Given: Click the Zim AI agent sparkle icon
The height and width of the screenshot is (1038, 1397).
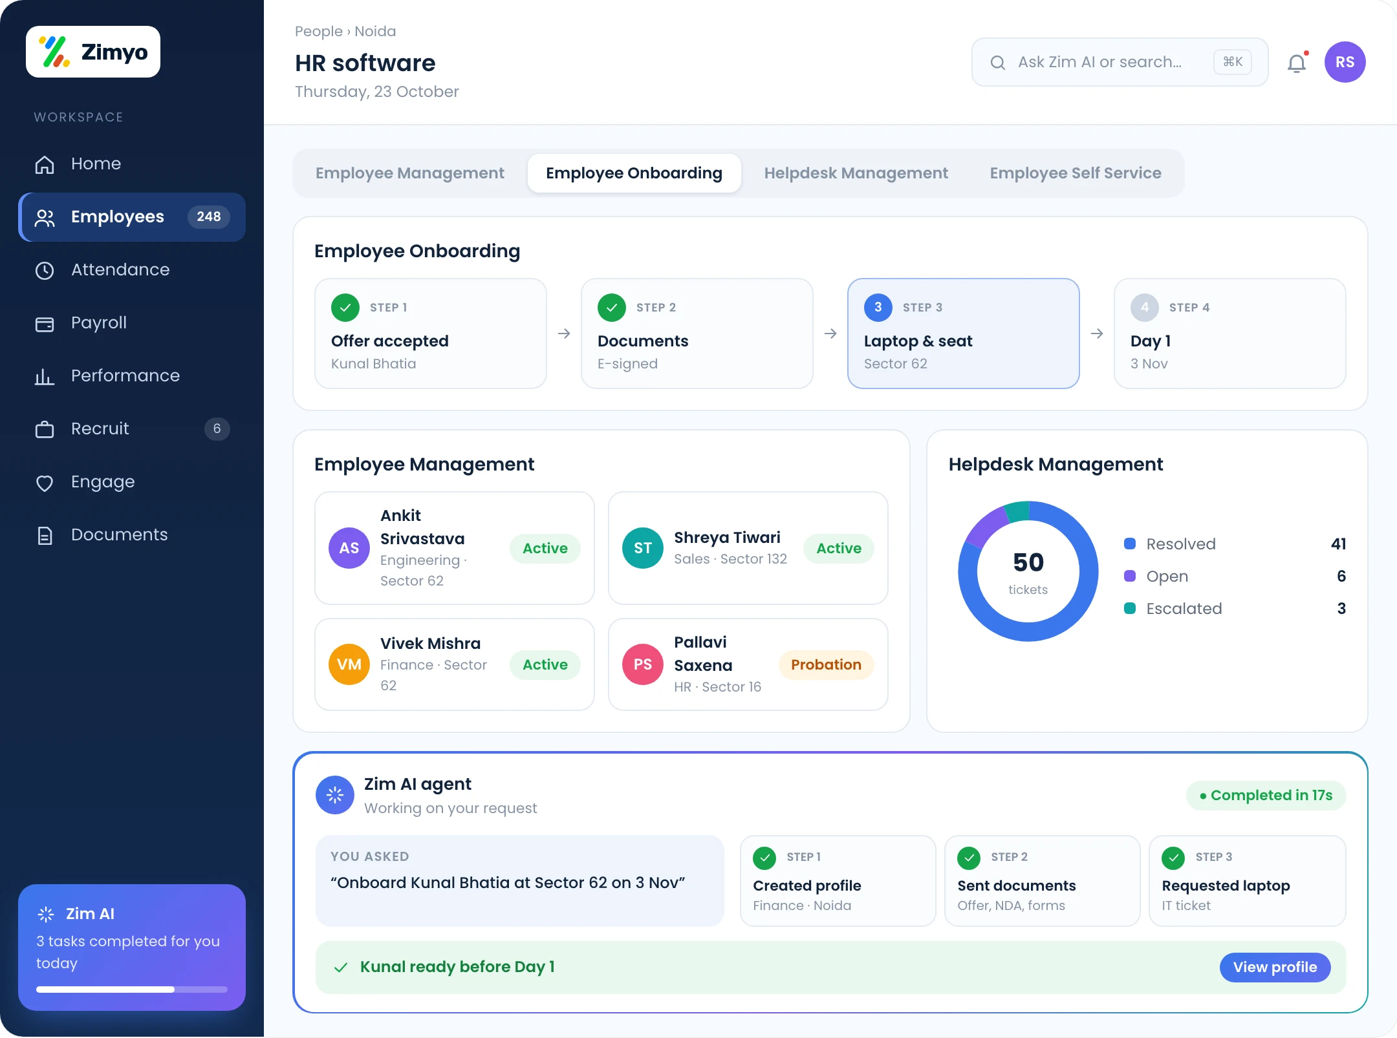Looking at the screenshot, I should click(x=335, y=795).
